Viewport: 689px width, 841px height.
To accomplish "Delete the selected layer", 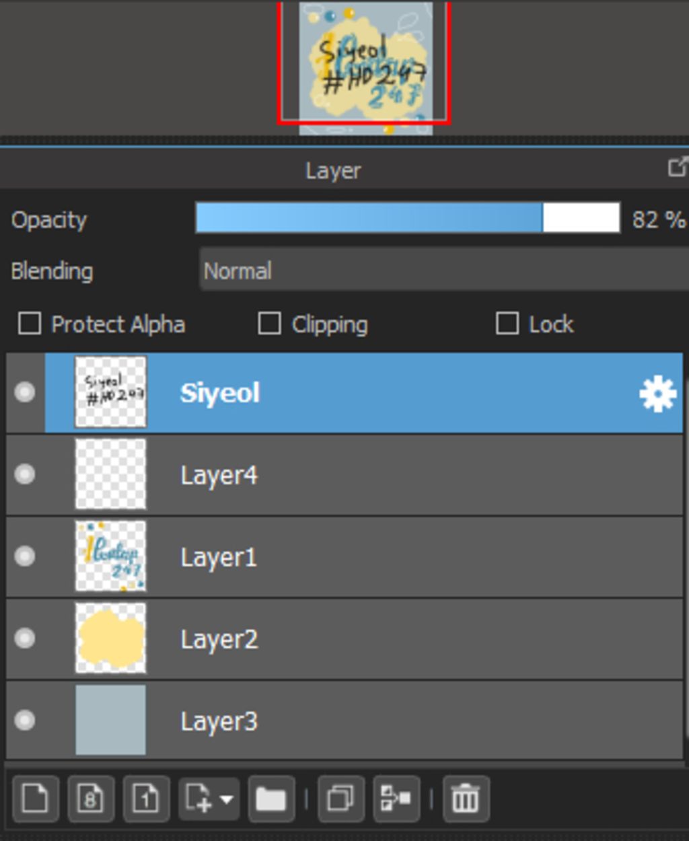I will coord(466,799).
